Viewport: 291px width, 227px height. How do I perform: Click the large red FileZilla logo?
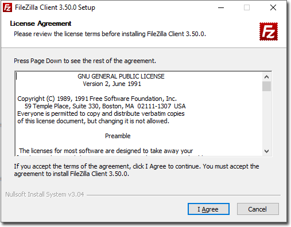[269, 32]
